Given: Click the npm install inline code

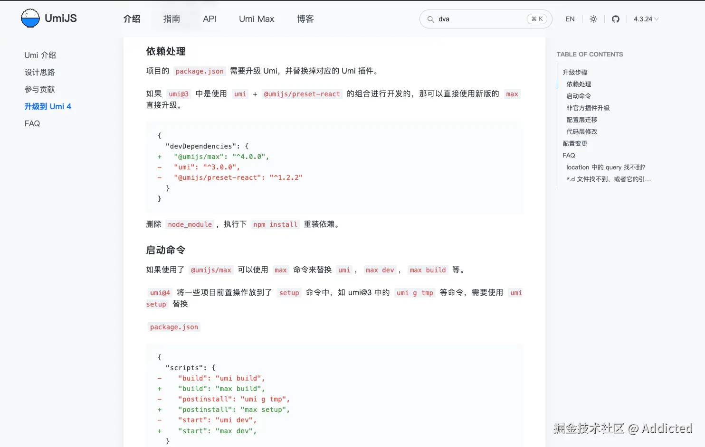Looking at the screenshot, I should (x=275, y=224).
